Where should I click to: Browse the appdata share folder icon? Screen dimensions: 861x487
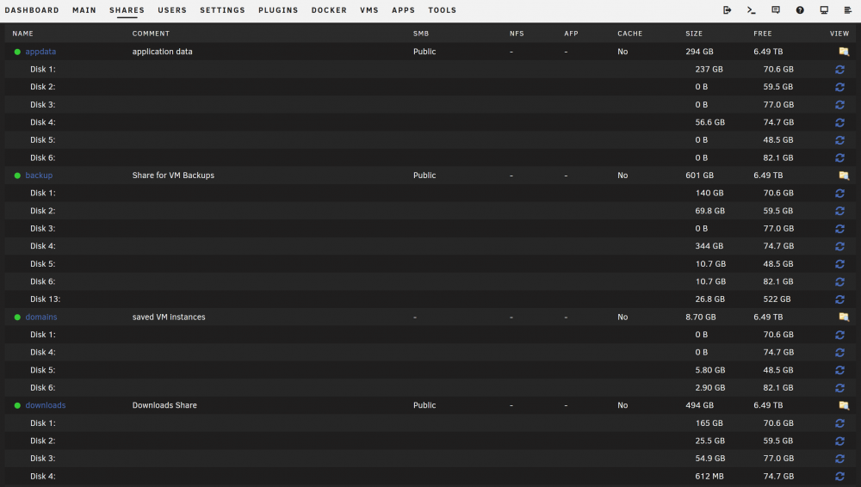click(844, 52)
